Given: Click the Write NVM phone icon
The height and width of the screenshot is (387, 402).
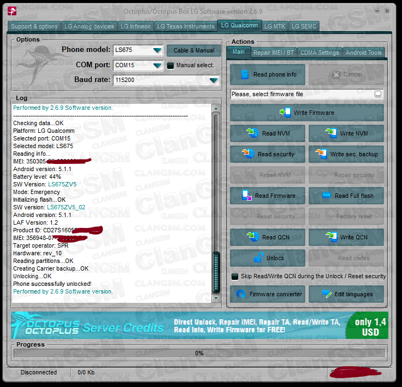Looking at the screenshot, I should click(x=331, y=133).
